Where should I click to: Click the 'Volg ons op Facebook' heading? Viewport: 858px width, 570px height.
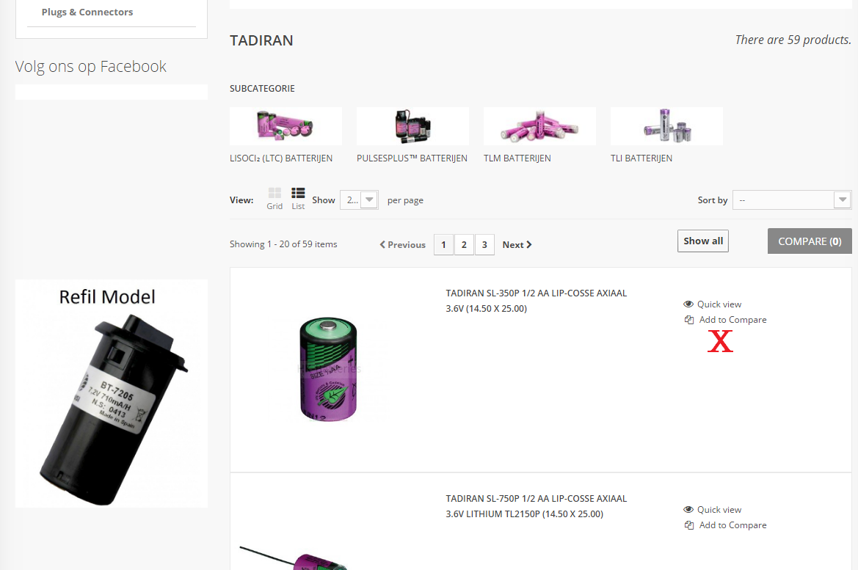91,67
